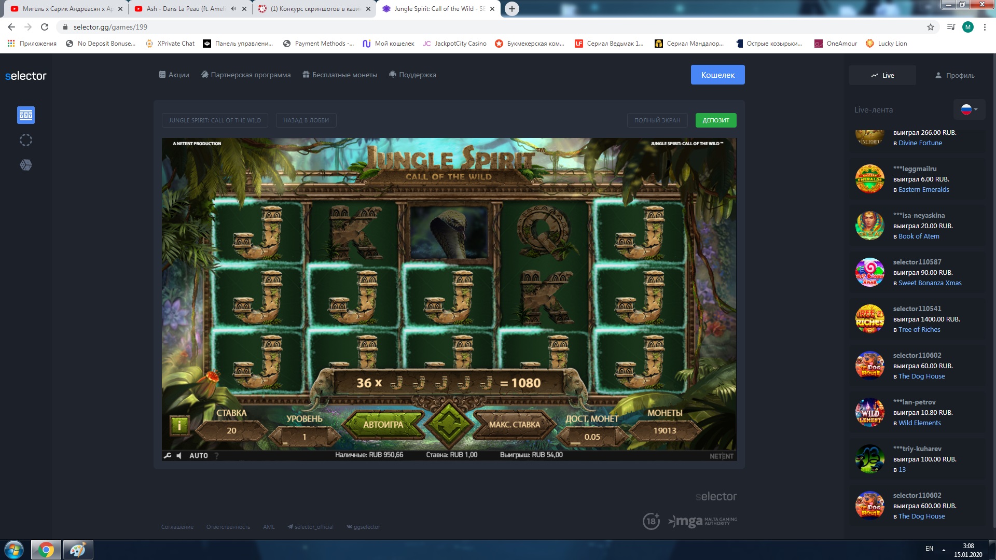Start АВТОИГРА autoplay
Viewport: 996px width, 560px height.
click(383, 425)
